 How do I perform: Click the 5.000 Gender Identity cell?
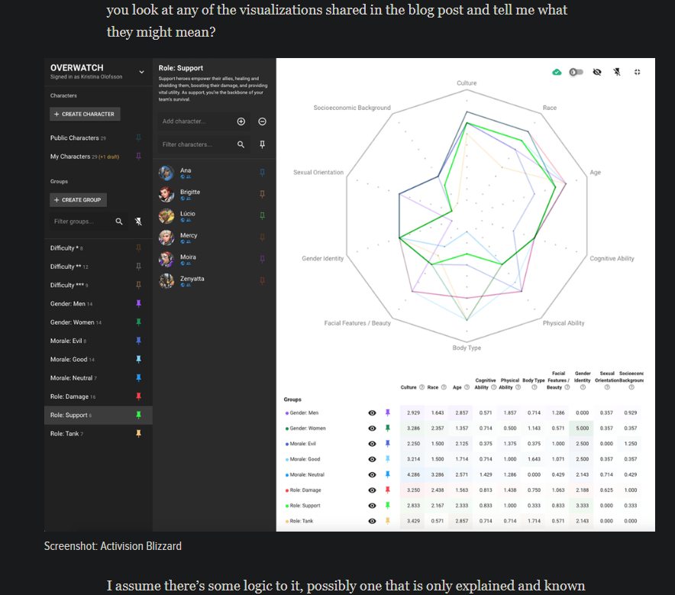click(x=583, y=428)
